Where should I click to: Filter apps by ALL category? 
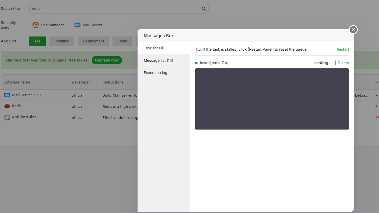(38, 41)
